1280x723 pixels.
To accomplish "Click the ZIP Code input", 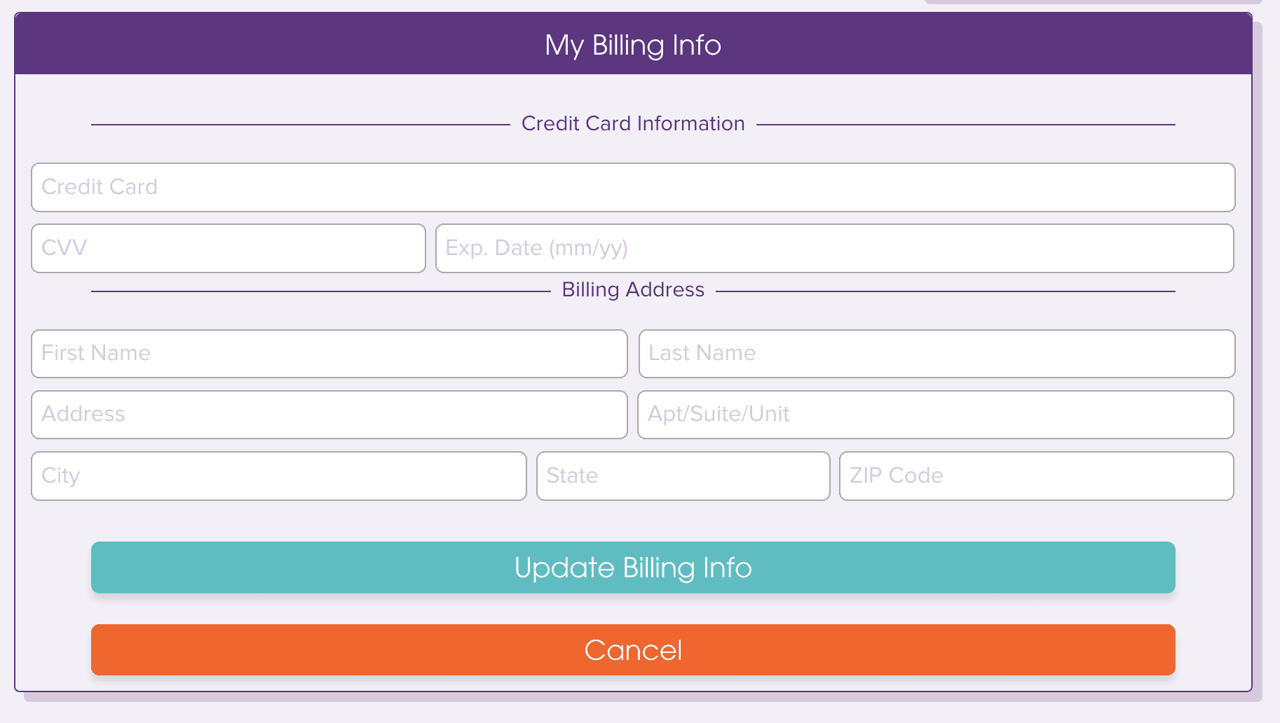I will (1036, 476).
